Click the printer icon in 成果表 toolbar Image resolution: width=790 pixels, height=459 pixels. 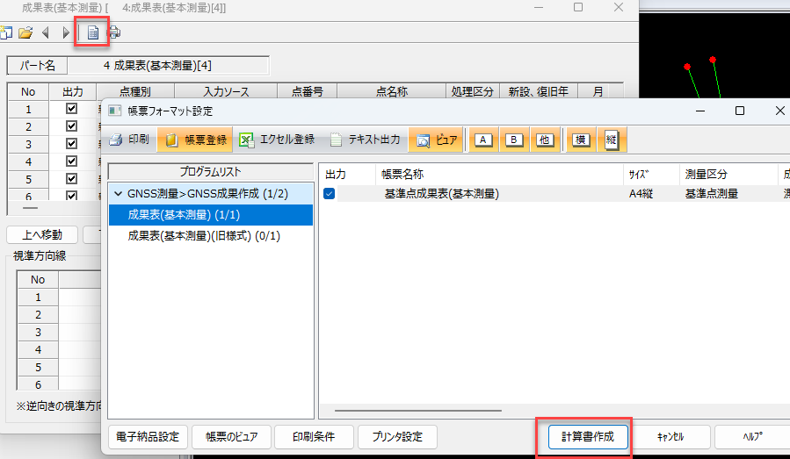[x=114, y=33]
